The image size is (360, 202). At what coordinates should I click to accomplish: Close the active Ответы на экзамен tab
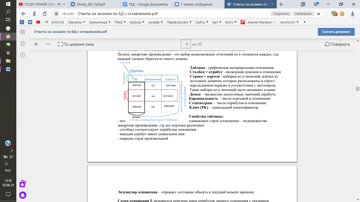[273, 4]
